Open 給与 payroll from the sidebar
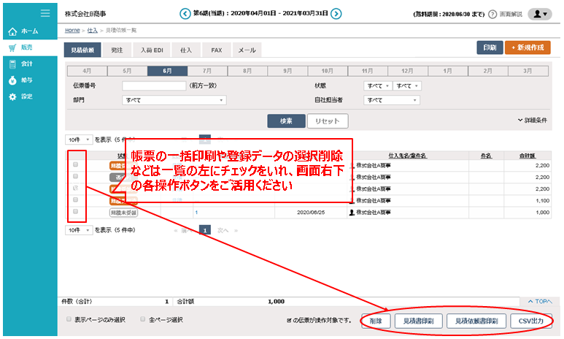This screenshot has width=564, height=339. coord(12,80)
